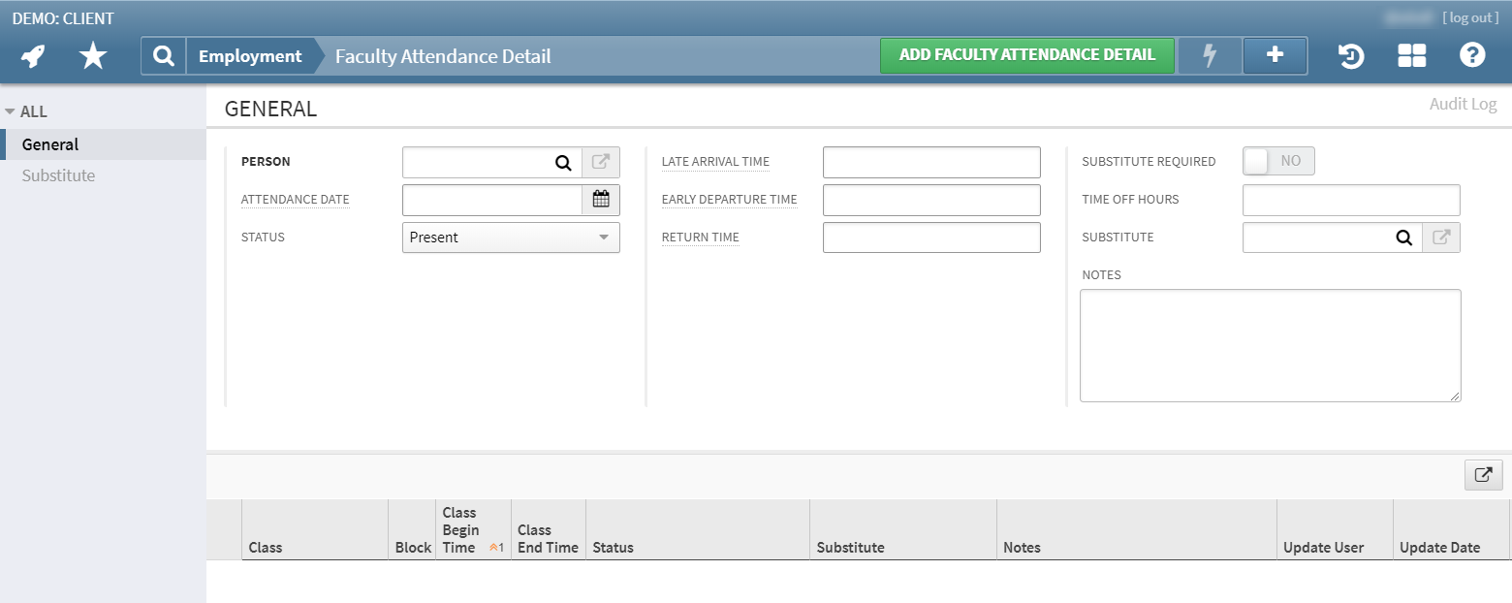Select Substitute in the left sidebar
1512x603 pixels.
[58, 175]
